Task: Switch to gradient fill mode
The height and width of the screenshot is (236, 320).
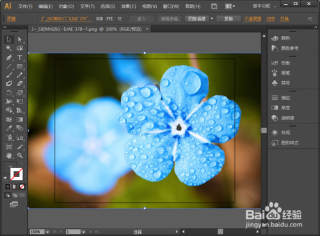Action: (x=15, y=187)
